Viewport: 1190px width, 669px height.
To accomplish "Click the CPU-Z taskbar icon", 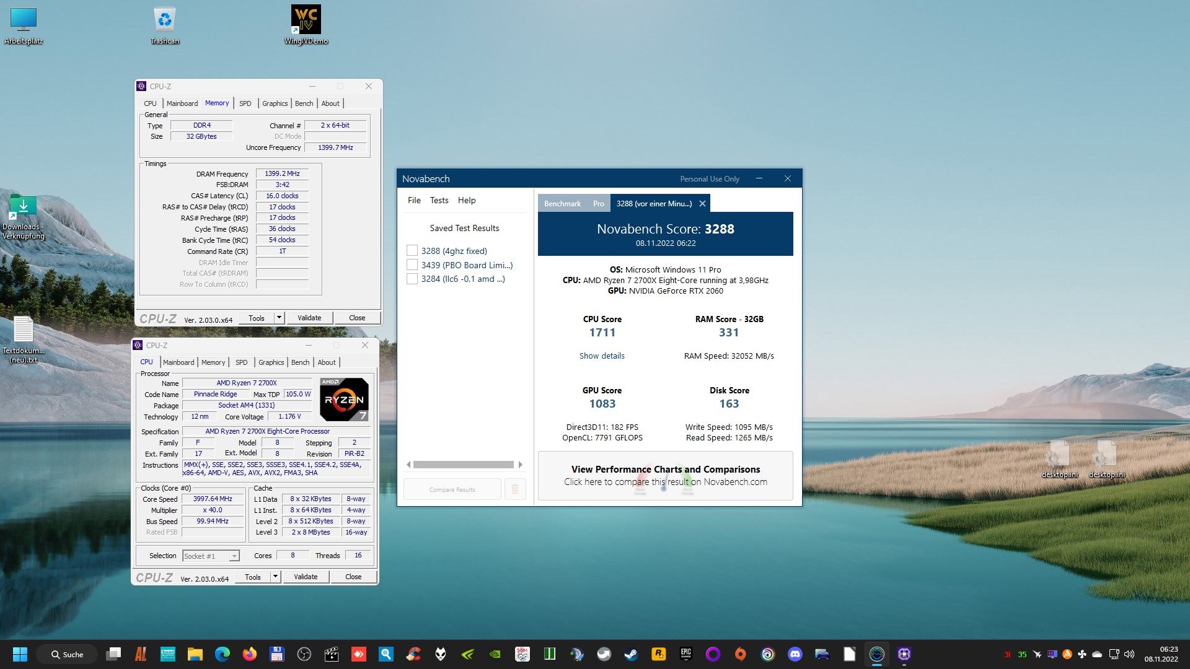I will tap(904, 654).
